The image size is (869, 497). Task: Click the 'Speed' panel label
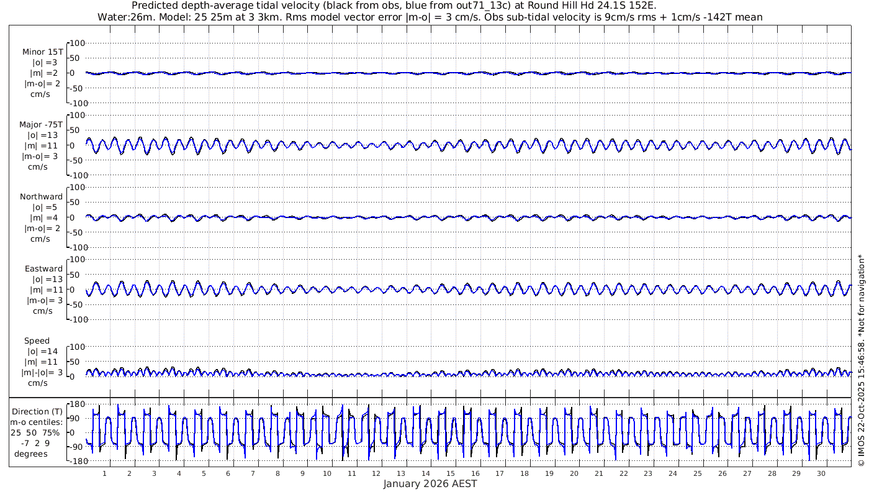point(37,341)
